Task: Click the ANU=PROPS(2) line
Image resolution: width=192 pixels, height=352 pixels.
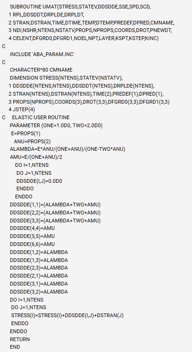Action: 32,141
